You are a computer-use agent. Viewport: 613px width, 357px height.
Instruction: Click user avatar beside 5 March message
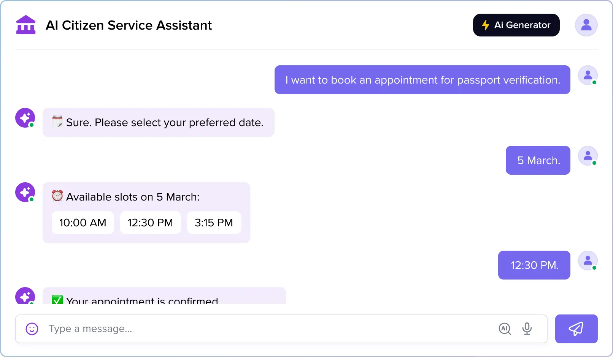[588, 156]
